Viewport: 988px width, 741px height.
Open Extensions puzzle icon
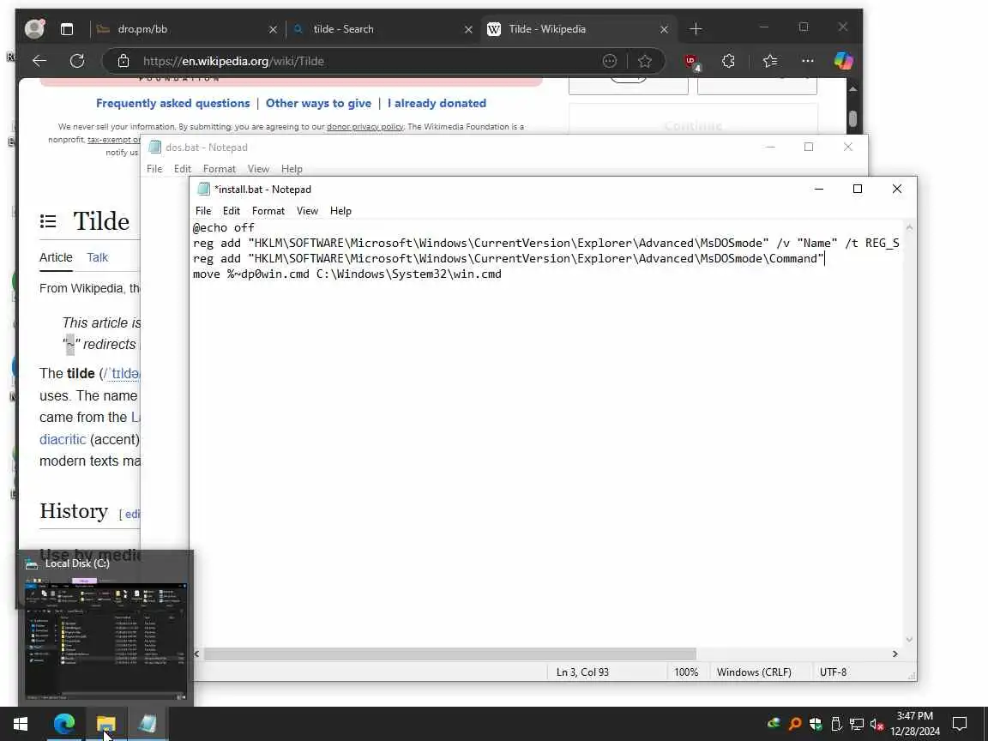click(x=728, y=61)
